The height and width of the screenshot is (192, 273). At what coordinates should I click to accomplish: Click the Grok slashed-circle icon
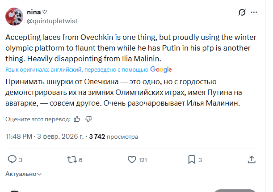[243, 12]
